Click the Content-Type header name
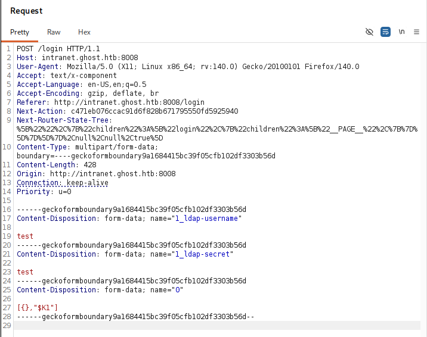This screenshot has height=337, width=427. click(42, 147)
